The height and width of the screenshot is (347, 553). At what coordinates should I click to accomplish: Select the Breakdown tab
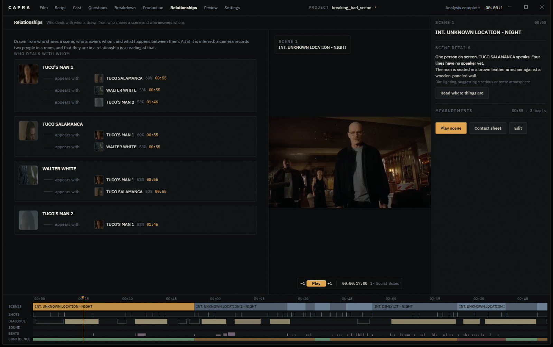(x=125, y=8)
